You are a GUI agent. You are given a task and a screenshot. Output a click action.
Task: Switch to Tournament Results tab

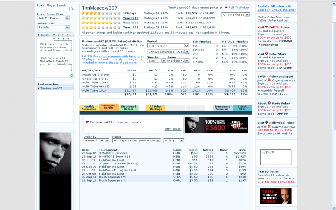pyautogui.click(x=109, y=107)
